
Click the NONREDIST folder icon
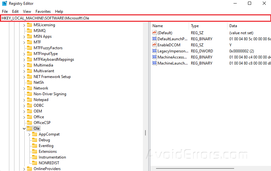point(35,163)
